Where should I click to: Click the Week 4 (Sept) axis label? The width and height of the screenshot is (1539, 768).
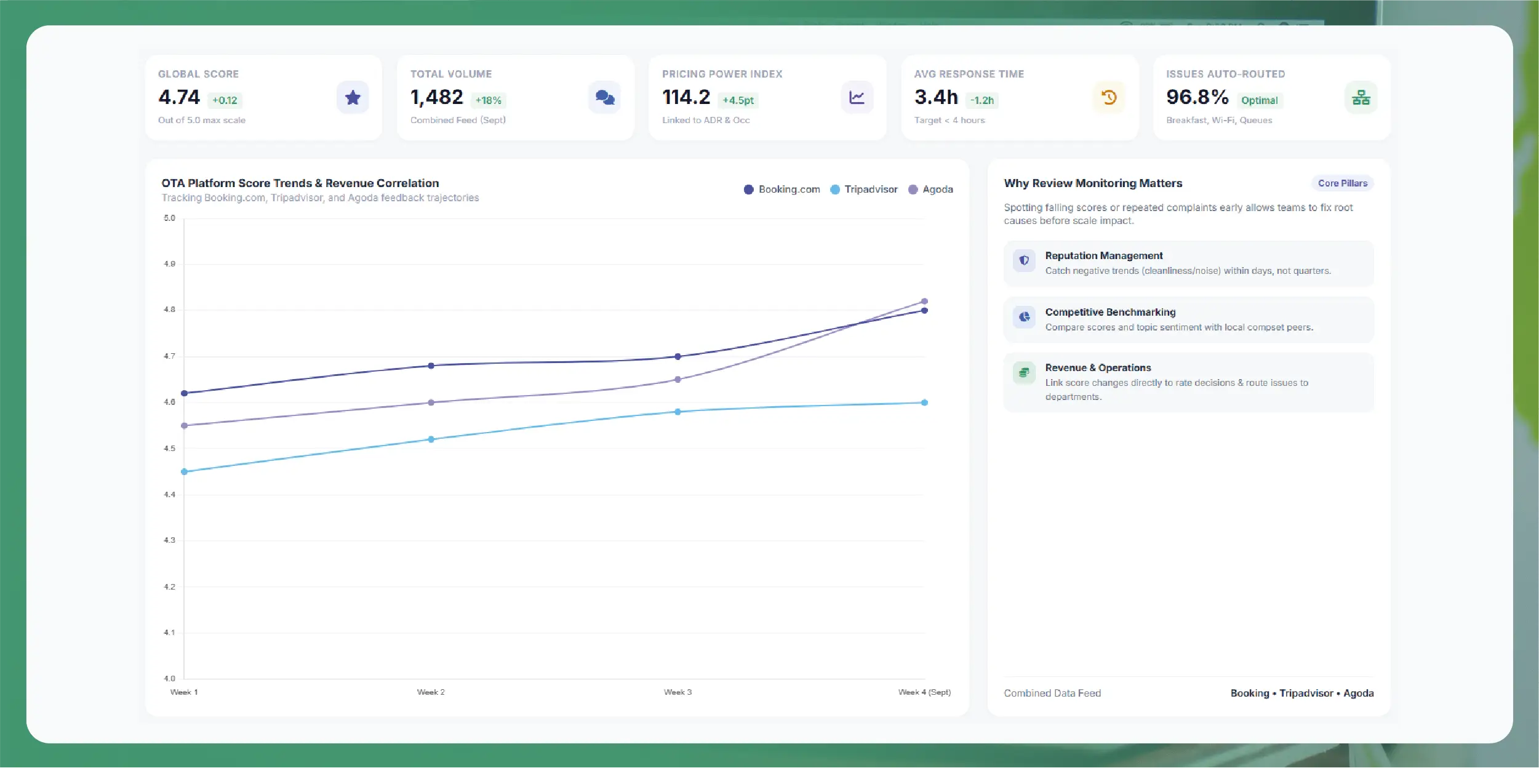coord(924,692)
